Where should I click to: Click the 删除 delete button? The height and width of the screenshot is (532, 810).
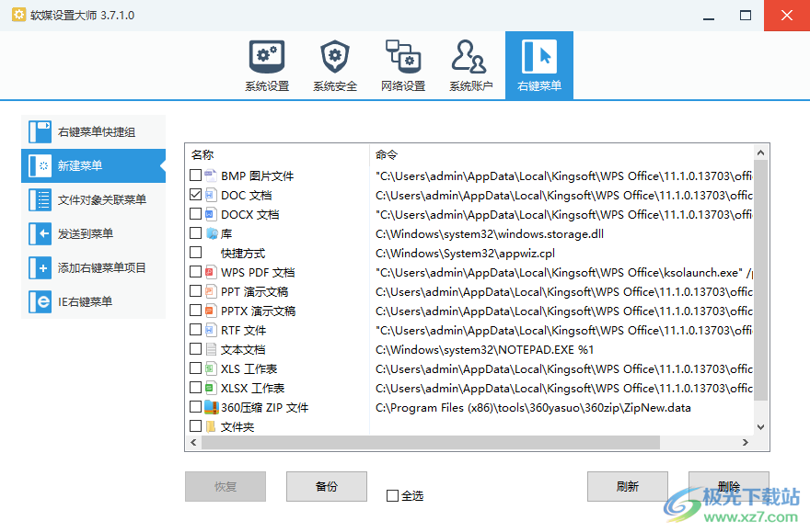coord(729,487)
